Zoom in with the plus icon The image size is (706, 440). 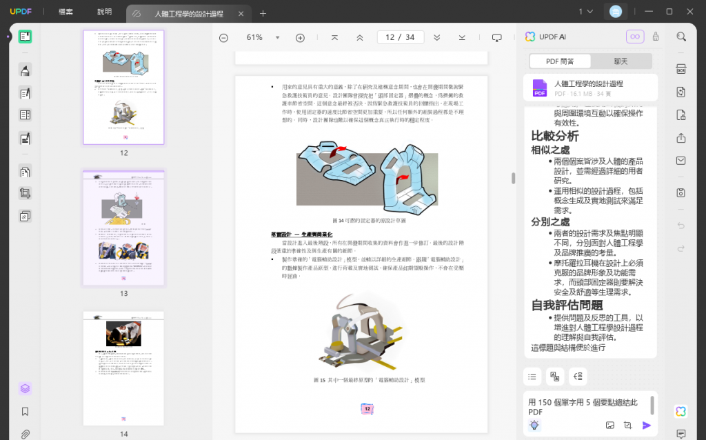tap(300, 38)
